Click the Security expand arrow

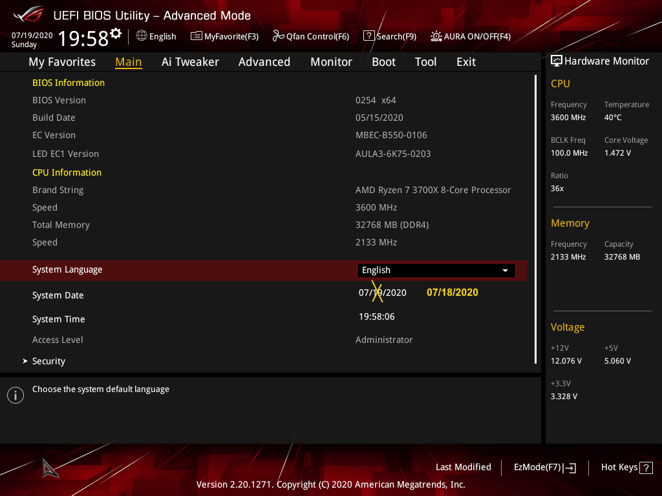point(25,361)
